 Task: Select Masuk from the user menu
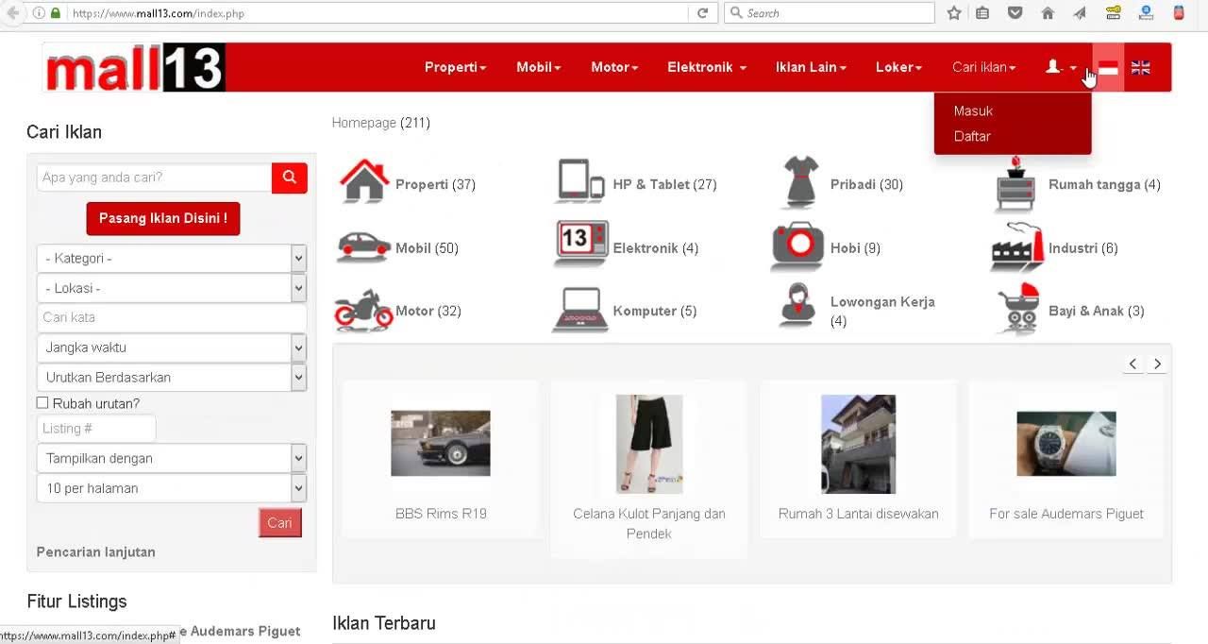(973, 110)
